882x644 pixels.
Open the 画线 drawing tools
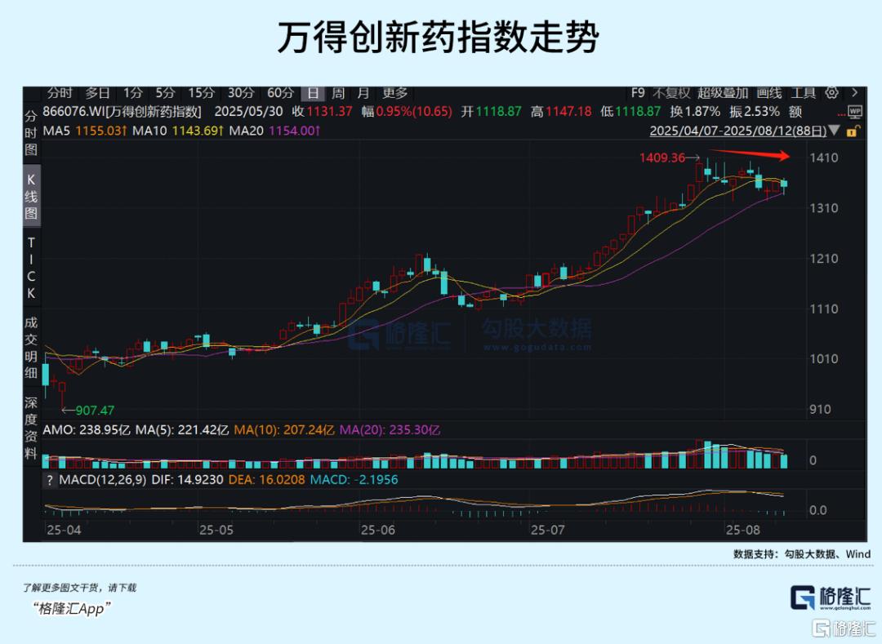point(769,93)
